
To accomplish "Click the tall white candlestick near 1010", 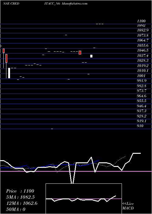I will (9, 73).
